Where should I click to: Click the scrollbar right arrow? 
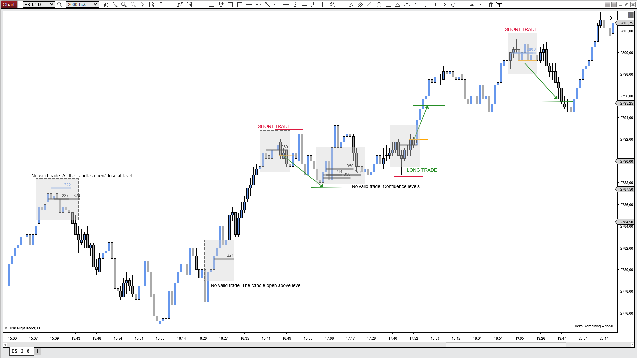[x=632, y=345]
